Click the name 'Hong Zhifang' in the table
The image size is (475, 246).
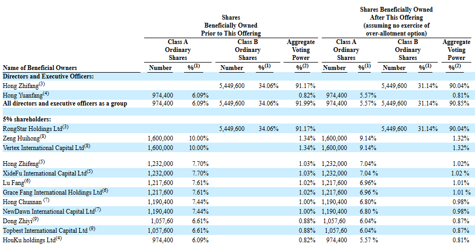pyautogui.click(x=21, y=86)
